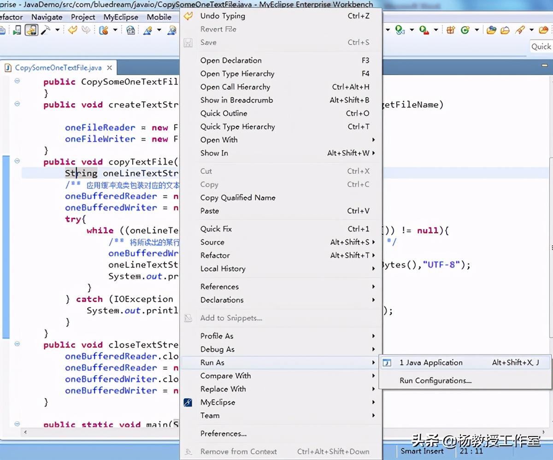Click the green run icon with red toolbox
553x460 pixels.
424,30
